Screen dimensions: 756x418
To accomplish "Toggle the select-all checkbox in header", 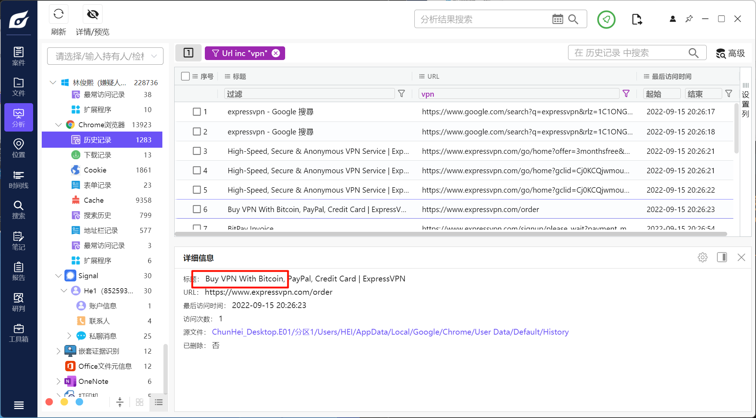I will 185,76.
